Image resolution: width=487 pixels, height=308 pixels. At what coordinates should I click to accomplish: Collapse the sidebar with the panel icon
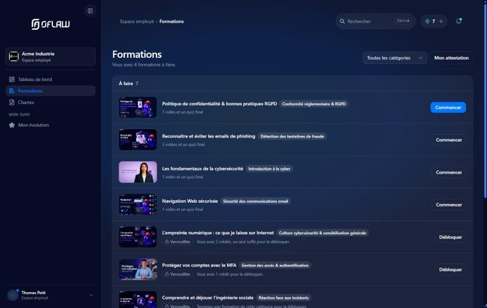point(90,11)
